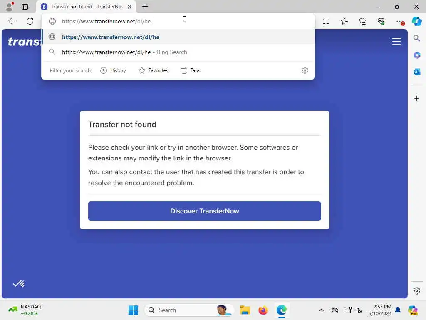Open notifications bell

pyautogui.click(x=398, y=310)
